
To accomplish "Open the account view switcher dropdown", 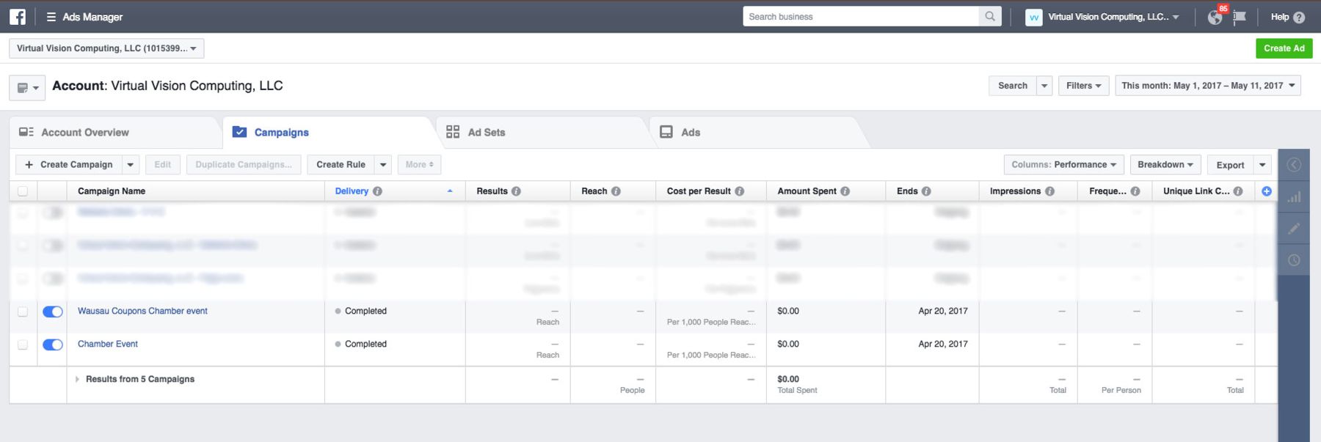I will pos(27,88).
